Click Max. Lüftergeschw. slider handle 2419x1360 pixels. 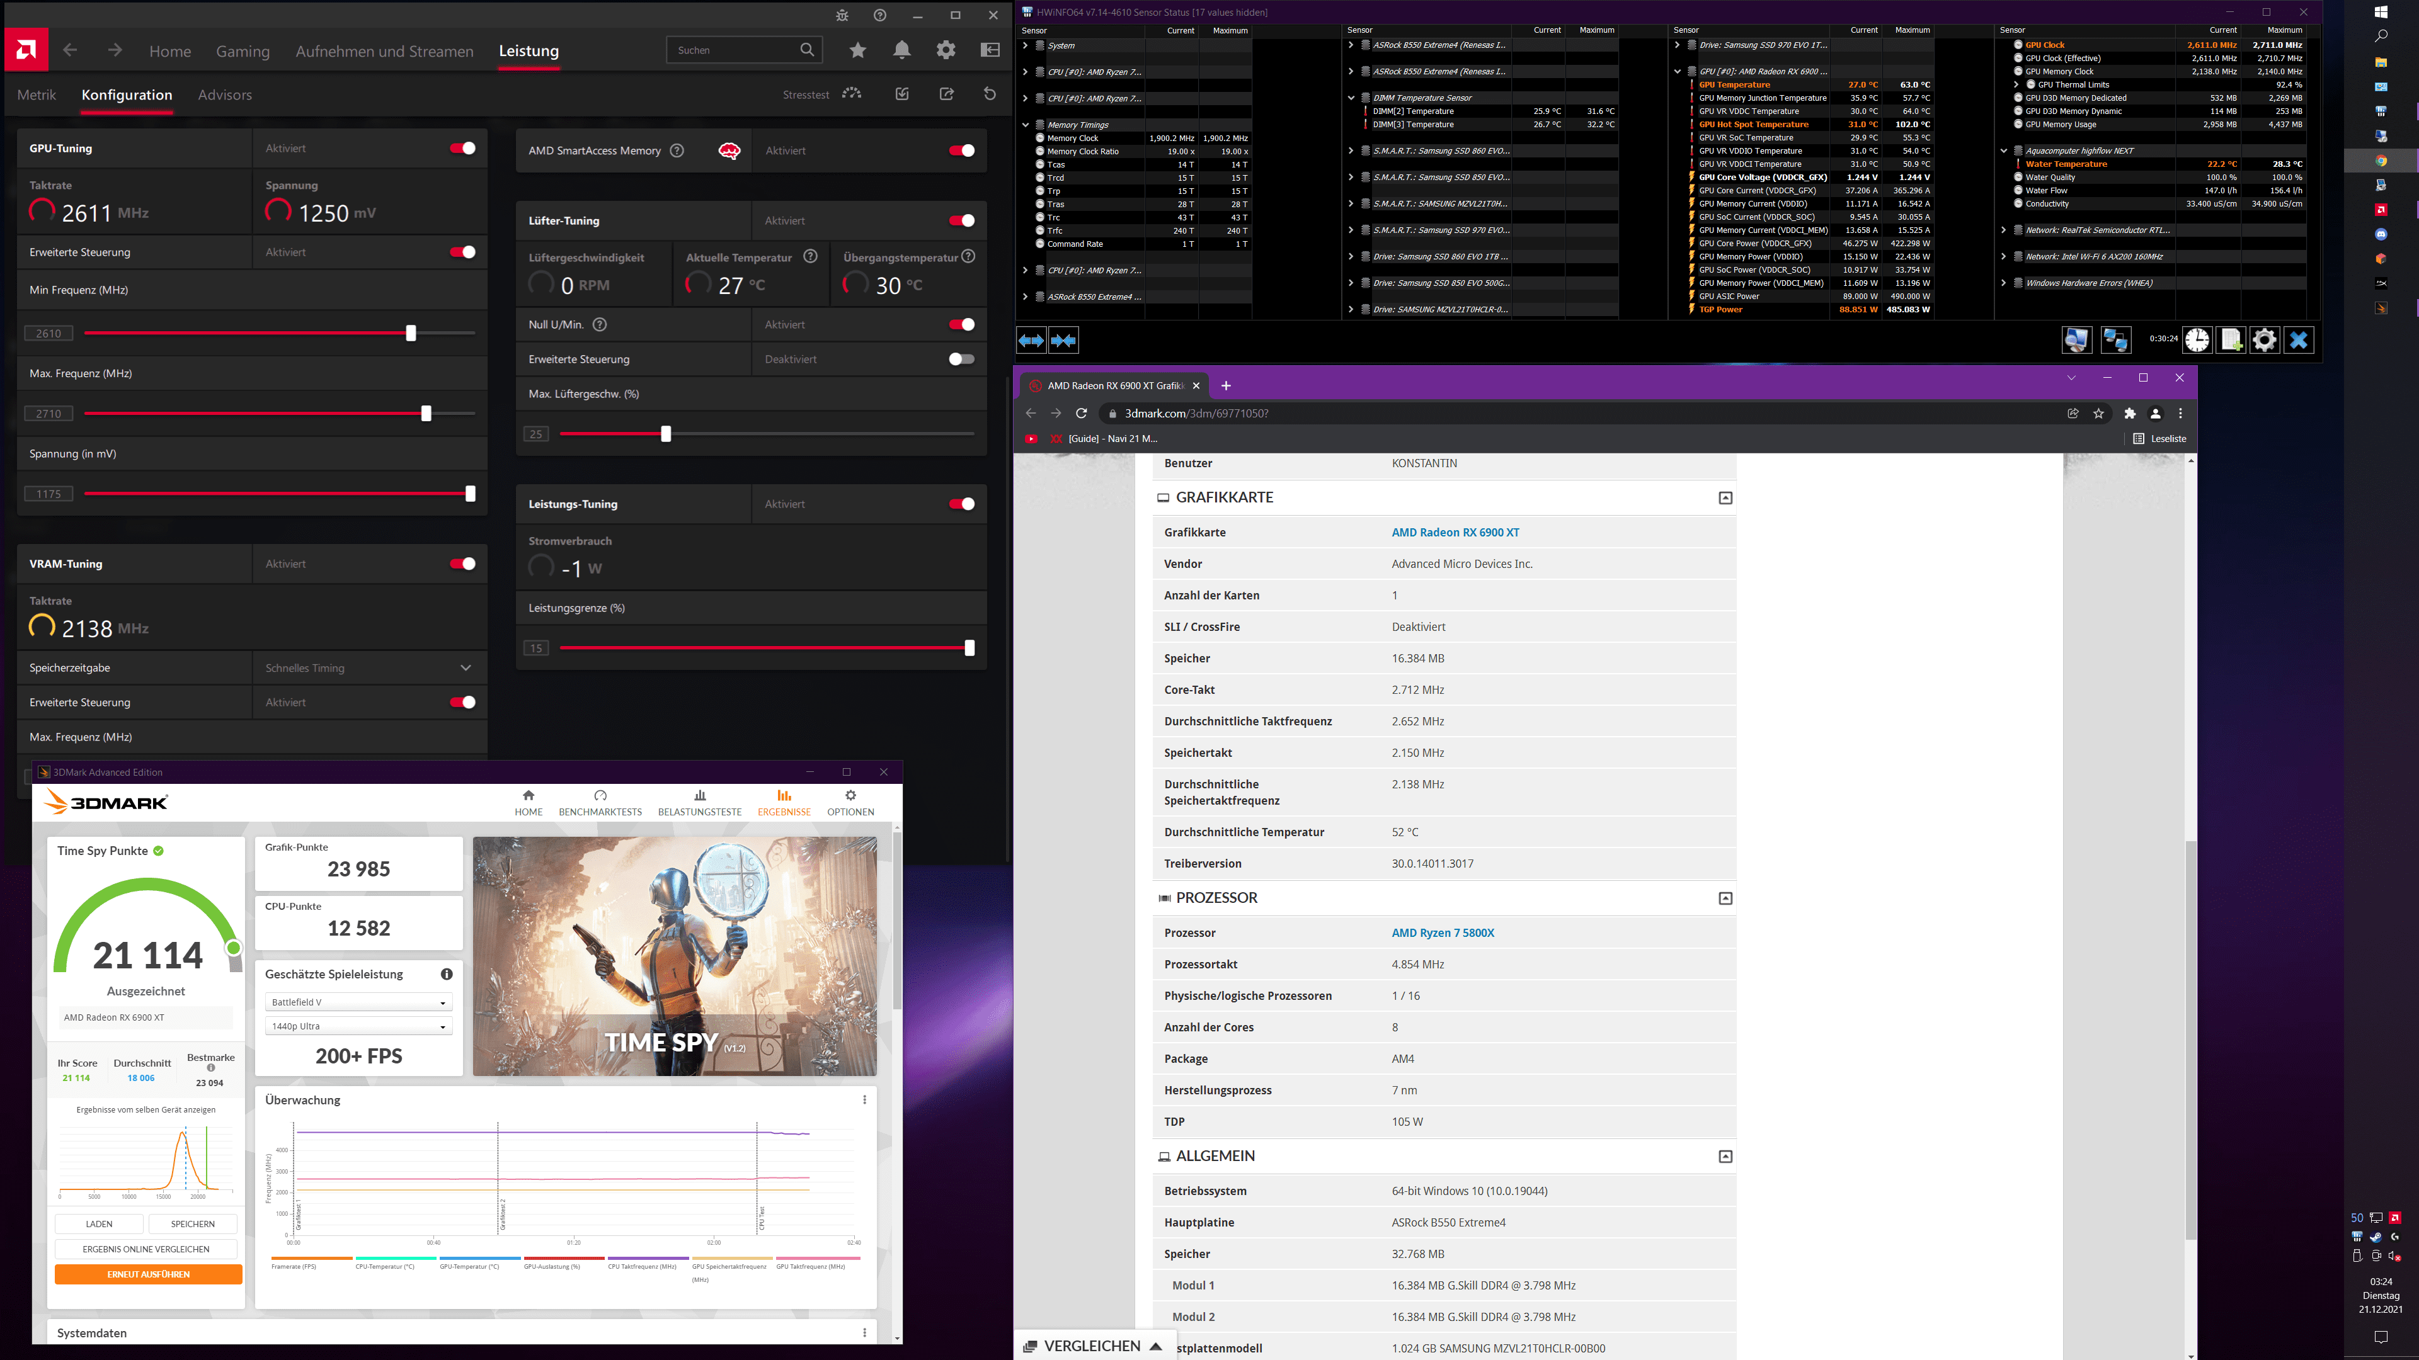tap(666, 434)
